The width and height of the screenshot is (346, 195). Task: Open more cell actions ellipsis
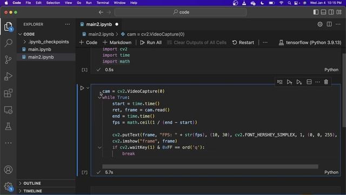click(317, 82)
